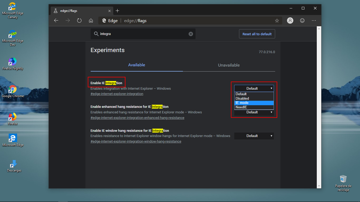This screenshot has height=202, width=360.
Task: Choose Disabled in IE Integration list
Action: click(254, 99)
